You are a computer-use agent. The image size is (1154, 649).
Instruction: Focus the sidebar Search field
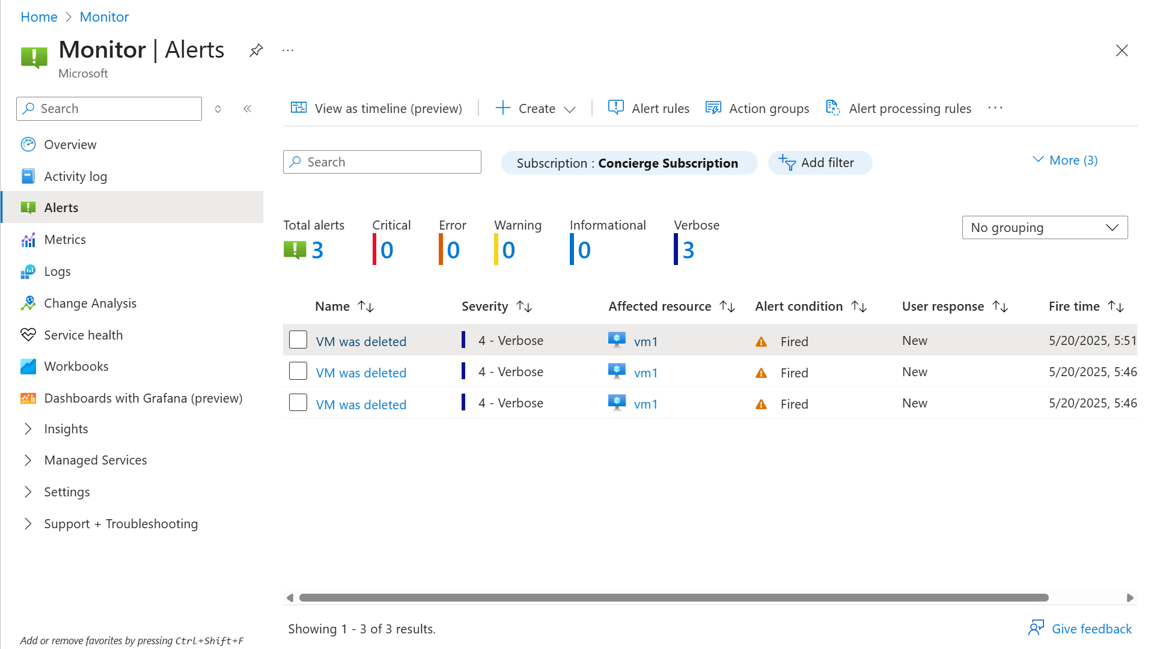[x=109, y=109]
